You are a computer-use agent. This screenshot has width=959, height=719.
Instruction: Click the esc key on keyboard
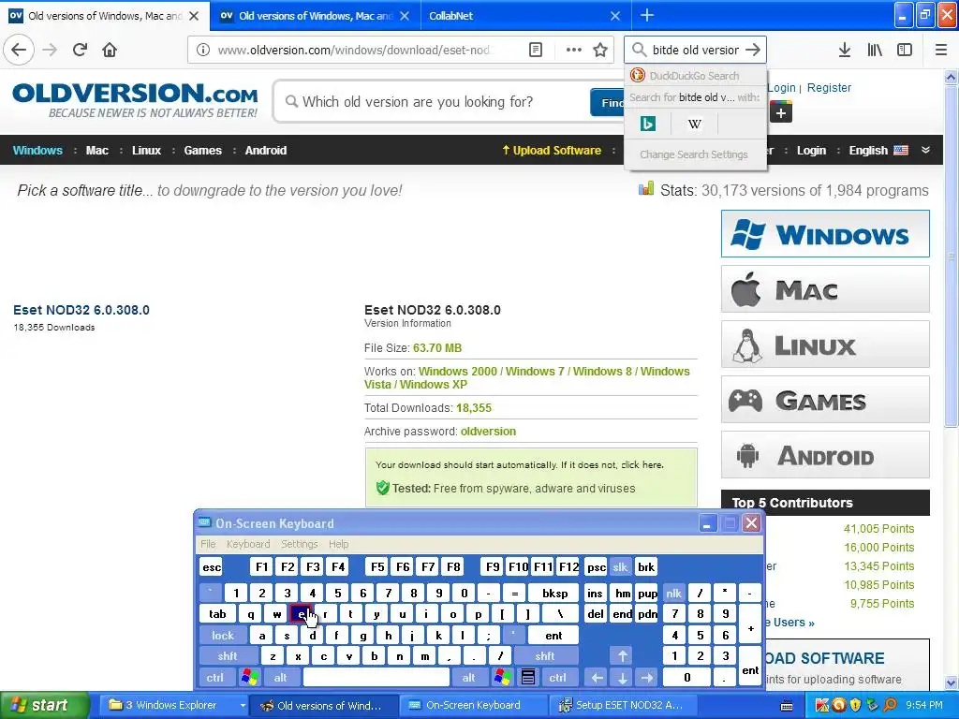coord(212,566)
